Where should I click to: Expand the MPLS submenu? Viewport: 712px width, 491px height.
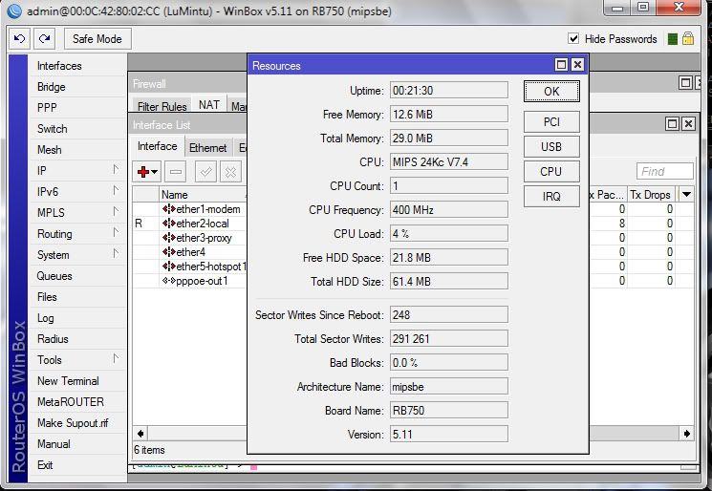coord(77,212)
